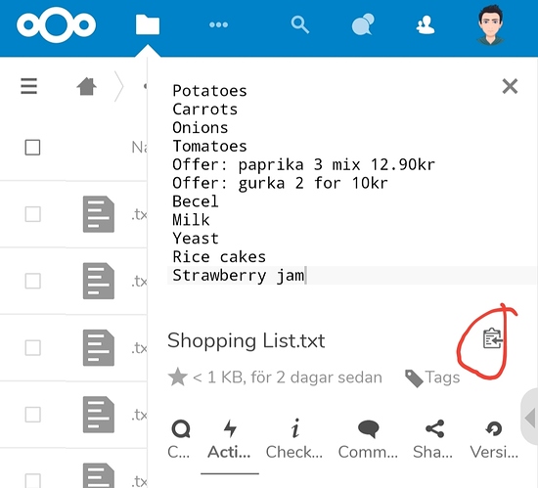Expand the collapsed side handle arrow
Screen dimensions: 538x488
530,418
